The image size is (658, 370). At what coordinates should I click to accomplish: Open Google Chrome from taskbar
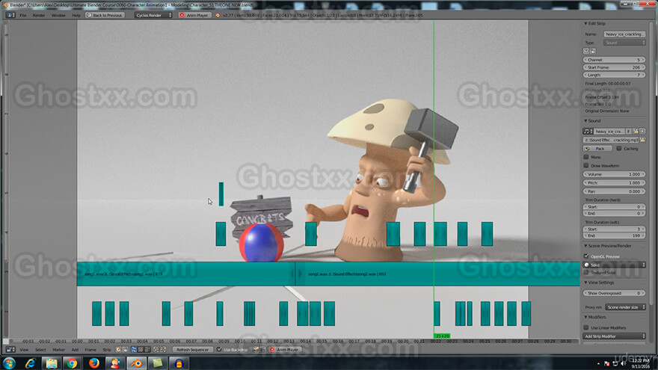[73, 363]
